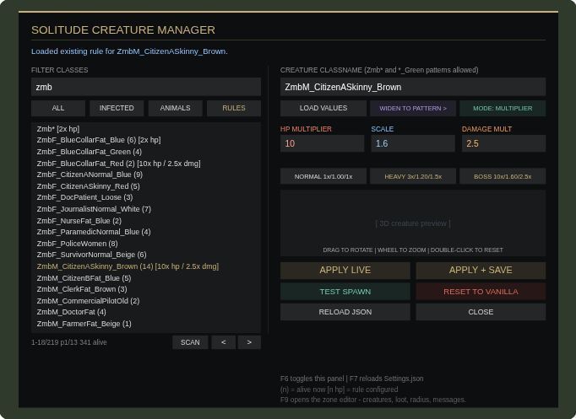Image resolution: width=576 pixels, height=419 pixels.
Task: Click the HP Multiplier field
Action: pos(322,143)
